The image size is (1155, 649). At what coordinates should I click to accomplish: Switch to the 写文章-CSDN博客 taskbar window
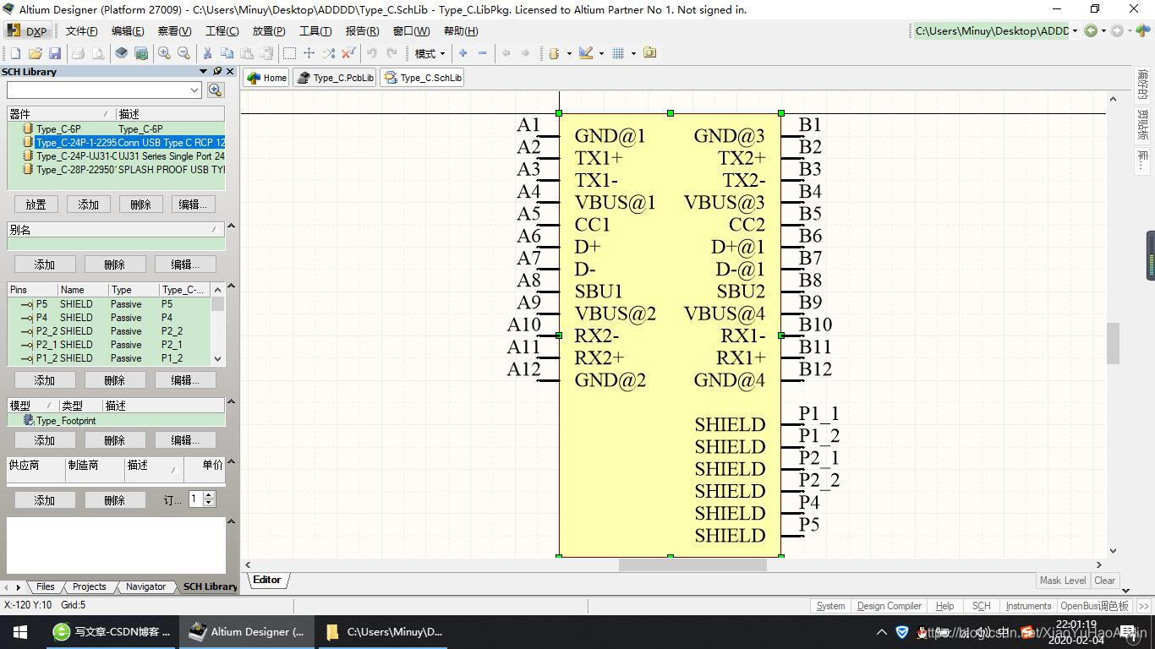[112, 632]
